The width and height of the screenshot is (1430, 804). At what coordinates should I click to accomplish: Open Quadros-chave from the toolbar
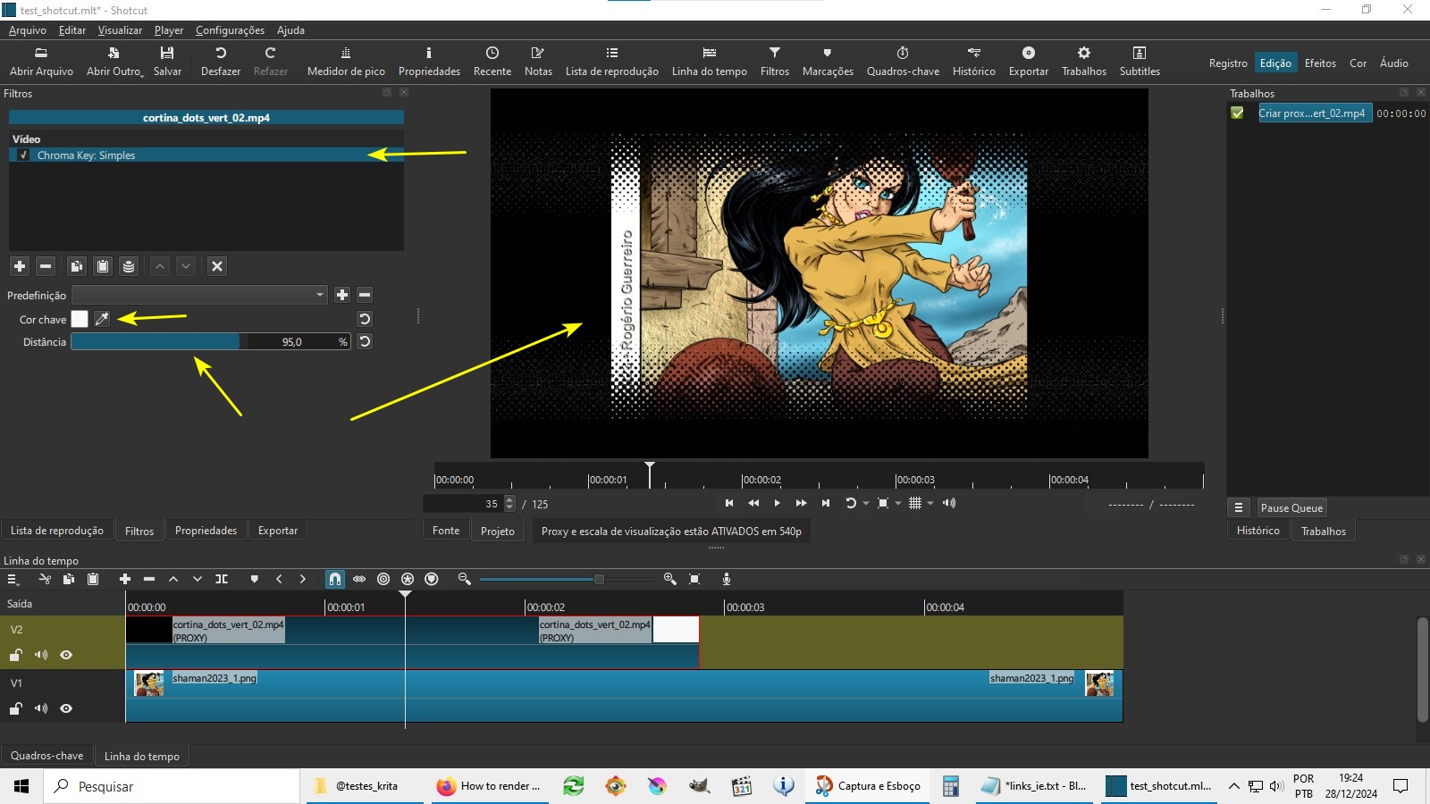pyautogui.click(x=903, y=61)
